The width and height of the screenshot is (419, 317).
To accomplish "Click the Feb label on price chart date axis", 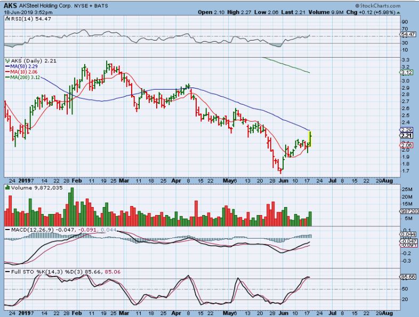I will point(77,181).
